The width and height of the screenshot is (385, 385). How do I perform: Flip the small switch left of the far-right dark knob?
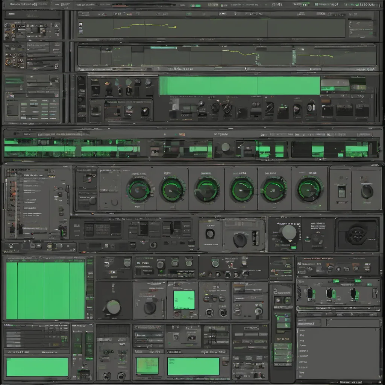tap(341, 191)
